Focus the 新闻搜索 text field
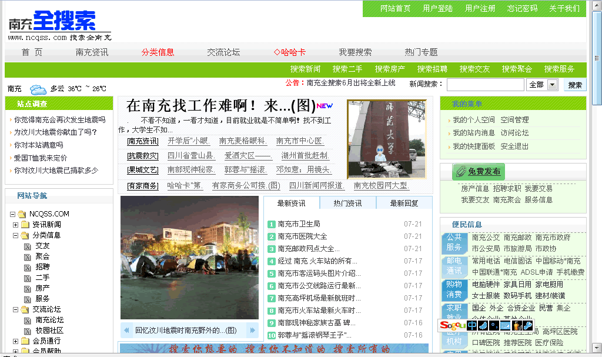Image resolution: width=602 pixels, height=357 pixels. click(x=485, y=85)
